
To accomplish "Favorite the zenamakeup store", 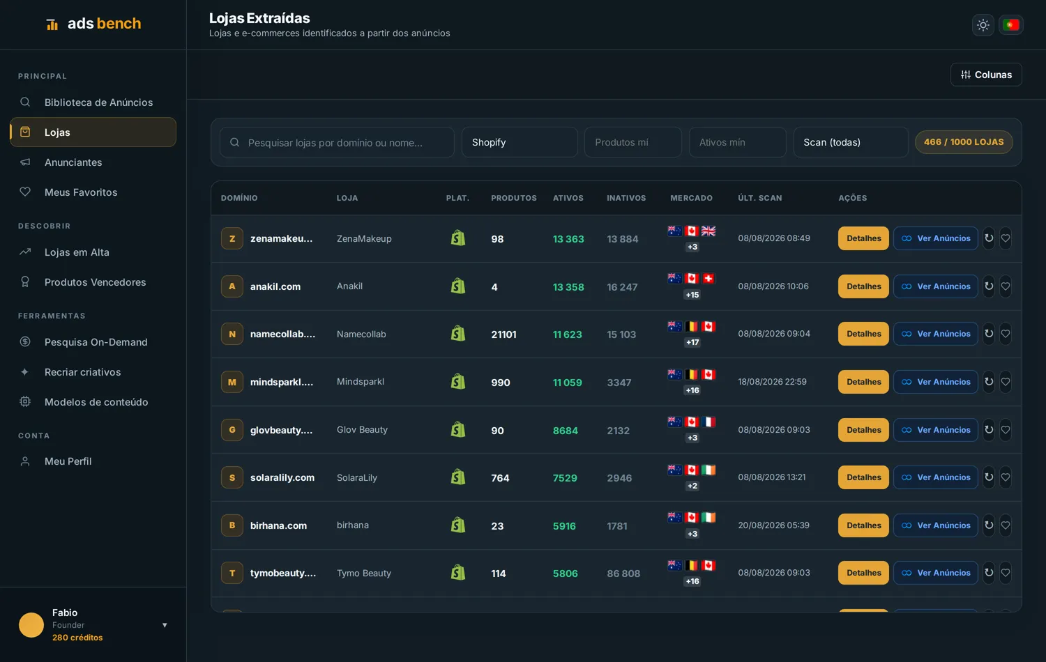I will (x=1006, y=238).
